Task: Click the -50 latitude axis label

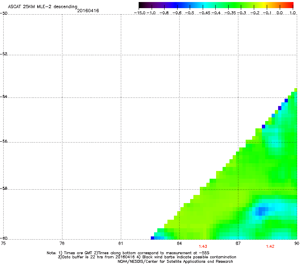Action: point(4,13)
